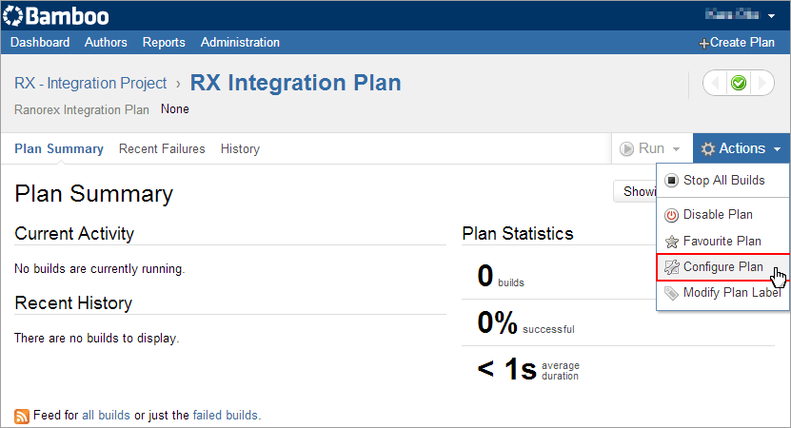Open the failed builds feed link
The width and height of the screenshot is (791, 428).
[225, 416]
